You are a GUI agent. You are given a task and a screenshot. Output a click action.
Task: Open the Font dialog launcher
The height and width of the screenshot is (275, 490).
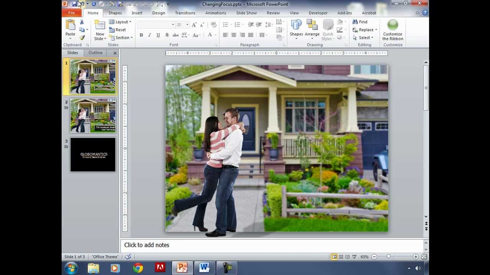[x=216, y=45]
